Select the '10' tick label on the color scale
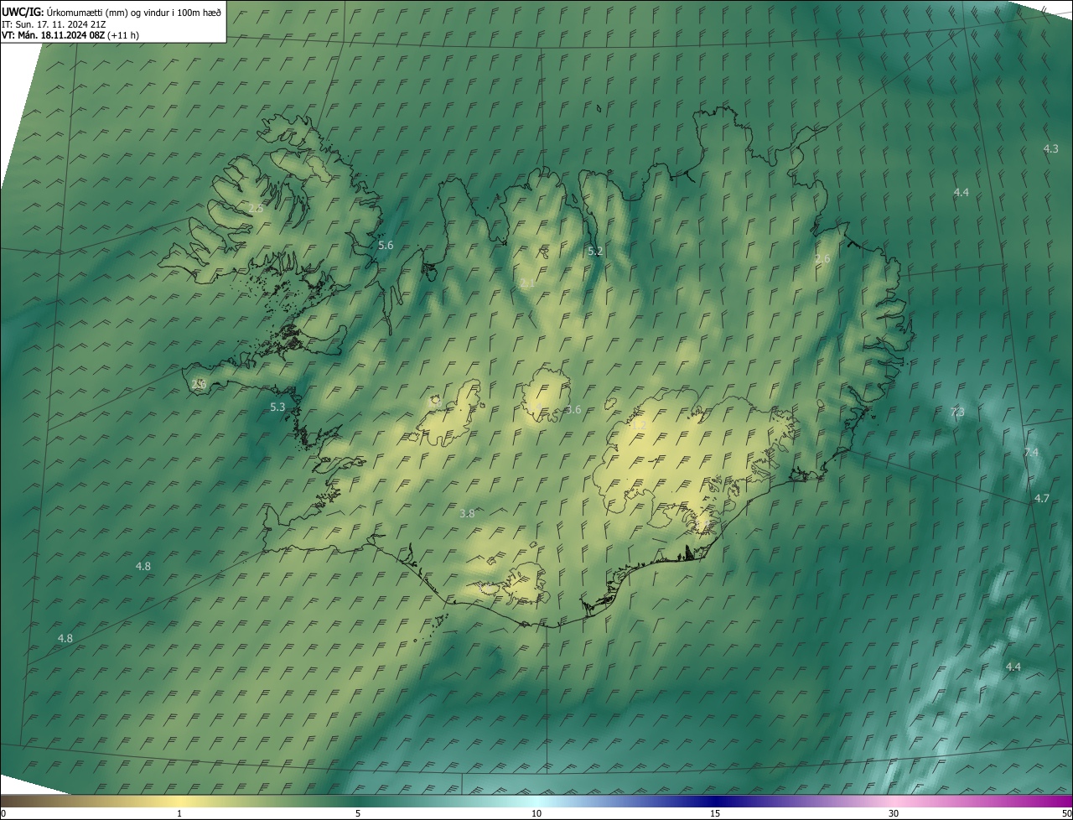The width and height of the screenshot is (1073, 820). (536, 813)
